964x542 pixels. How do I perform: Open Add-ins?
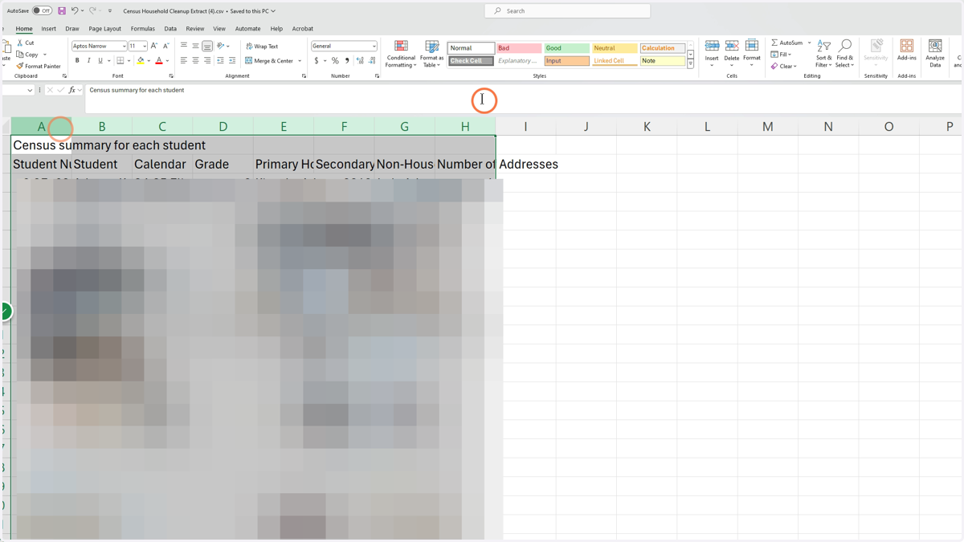[907, 51]
